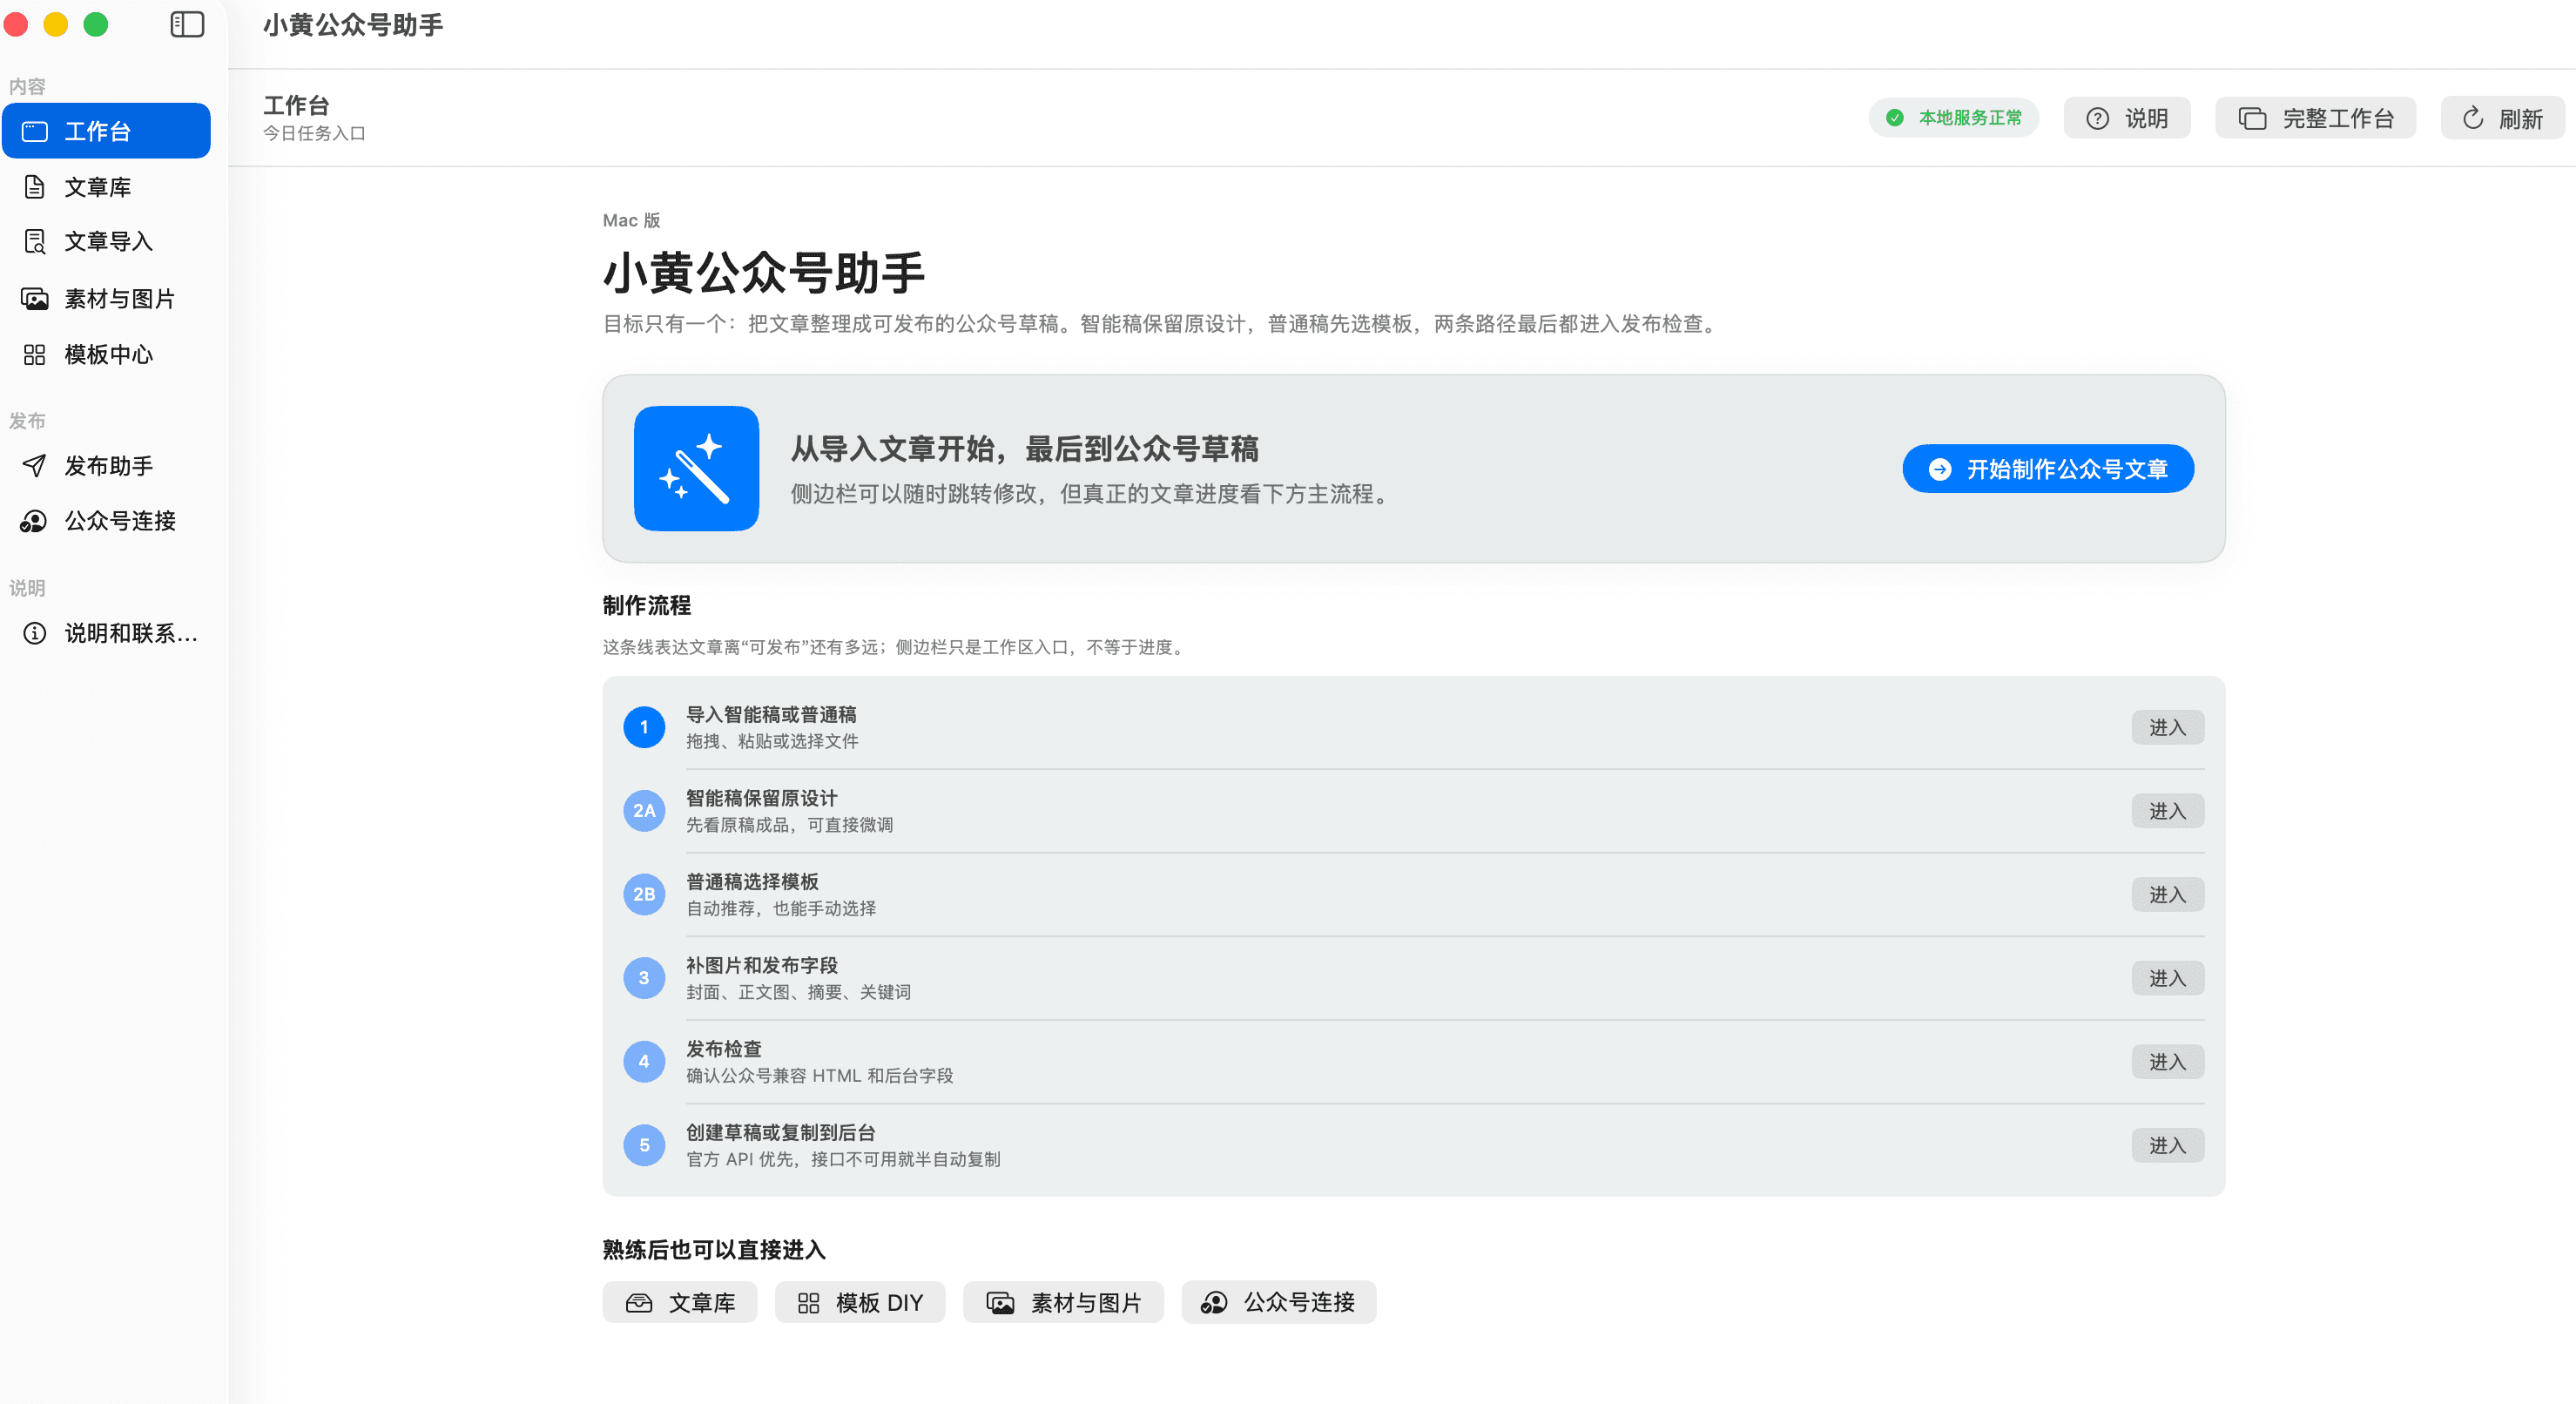Click the blue magic wand icon

[x=697, y=468]
